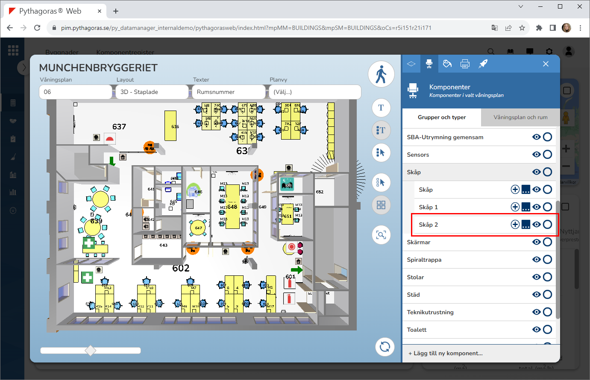590x380 pixels.
Task: Click the walking person navigation icon
Action: click(381, 75)
